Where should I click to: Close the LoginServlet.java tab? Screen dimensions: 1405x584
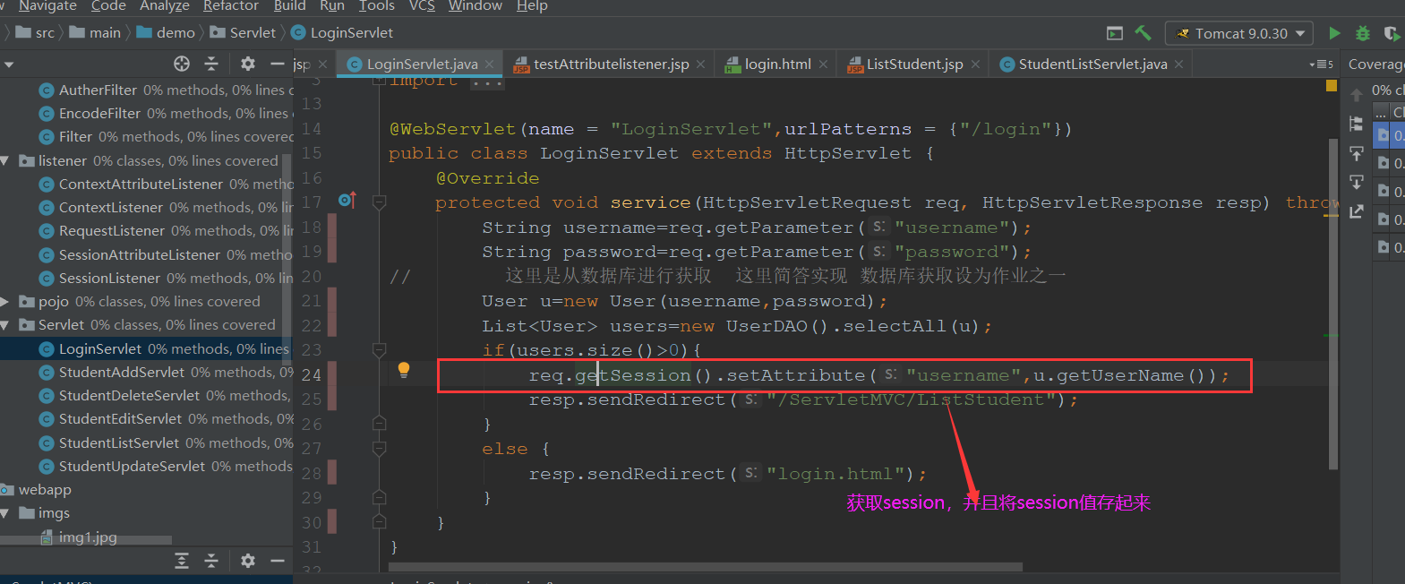click(490, 64)
